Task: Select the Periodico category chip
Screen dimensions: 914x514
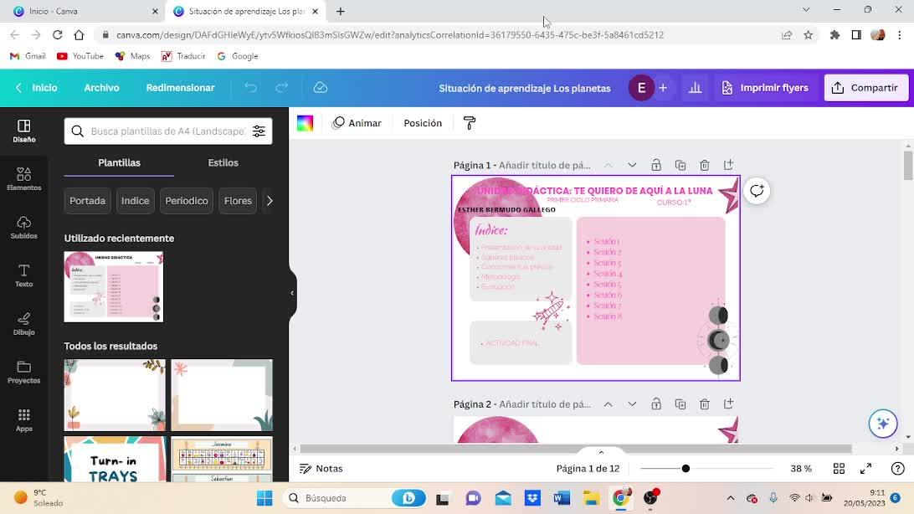Action: pyautogui.click(x=187, y=200)
